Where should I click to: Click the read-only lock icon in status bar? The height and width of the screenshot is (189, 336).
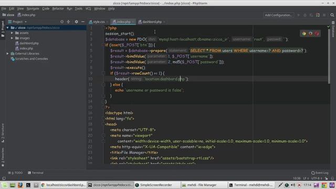click(x=327, y=178)
